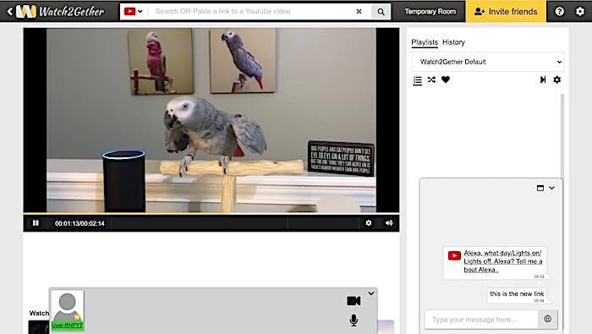Open playlist settings gear
The height and width of the screenshot is (334, 592).
pos(556,79)
